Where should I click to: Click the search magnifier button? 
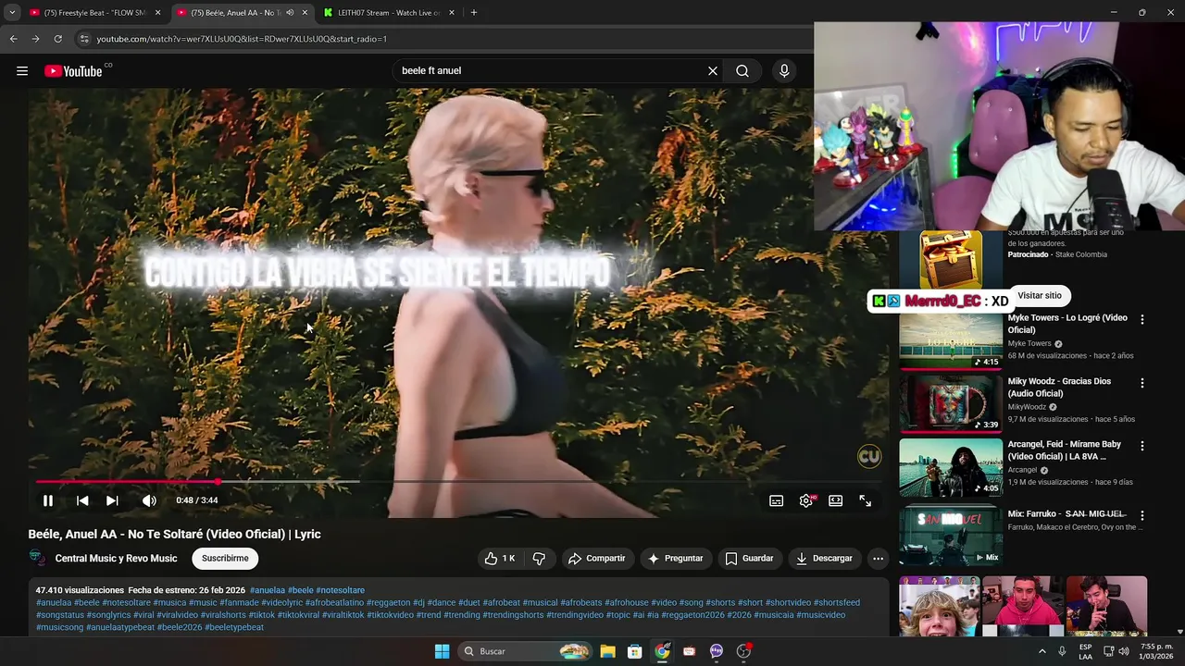tap(742, 71)
